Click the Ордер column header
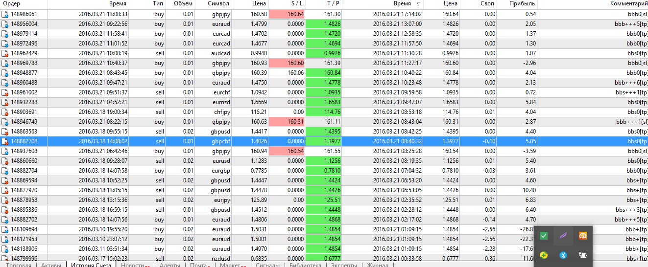Image resolution: width=648 pixels, height=267 pixels. [12, 3]
